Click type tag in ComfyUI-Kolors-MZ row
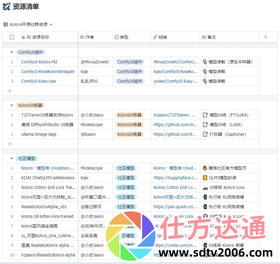The image size is (280, 264). pos(130,62)
